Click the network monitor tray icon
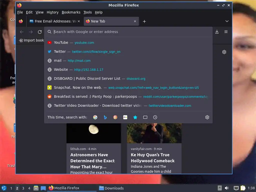 (x=236, y=188)
